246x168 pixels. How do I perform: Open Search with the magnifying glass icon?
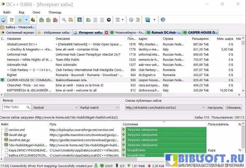(64, 20)
